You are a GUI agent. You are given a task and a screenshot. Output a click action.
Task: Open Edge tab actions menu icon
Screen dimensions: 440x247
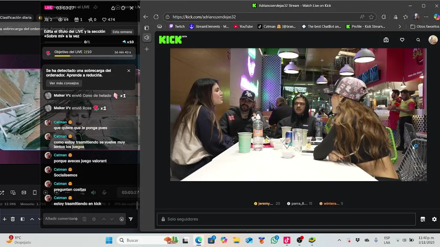tap(146, 28)
